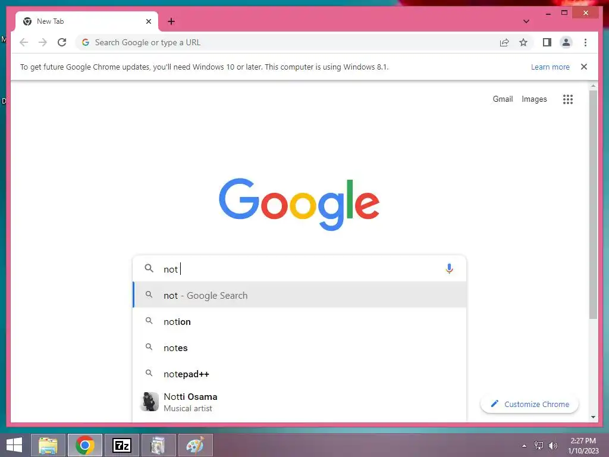This screenshot has width=609, height=457.
Task: Select the Notti Osama suggestion
Action: [299, 402]
